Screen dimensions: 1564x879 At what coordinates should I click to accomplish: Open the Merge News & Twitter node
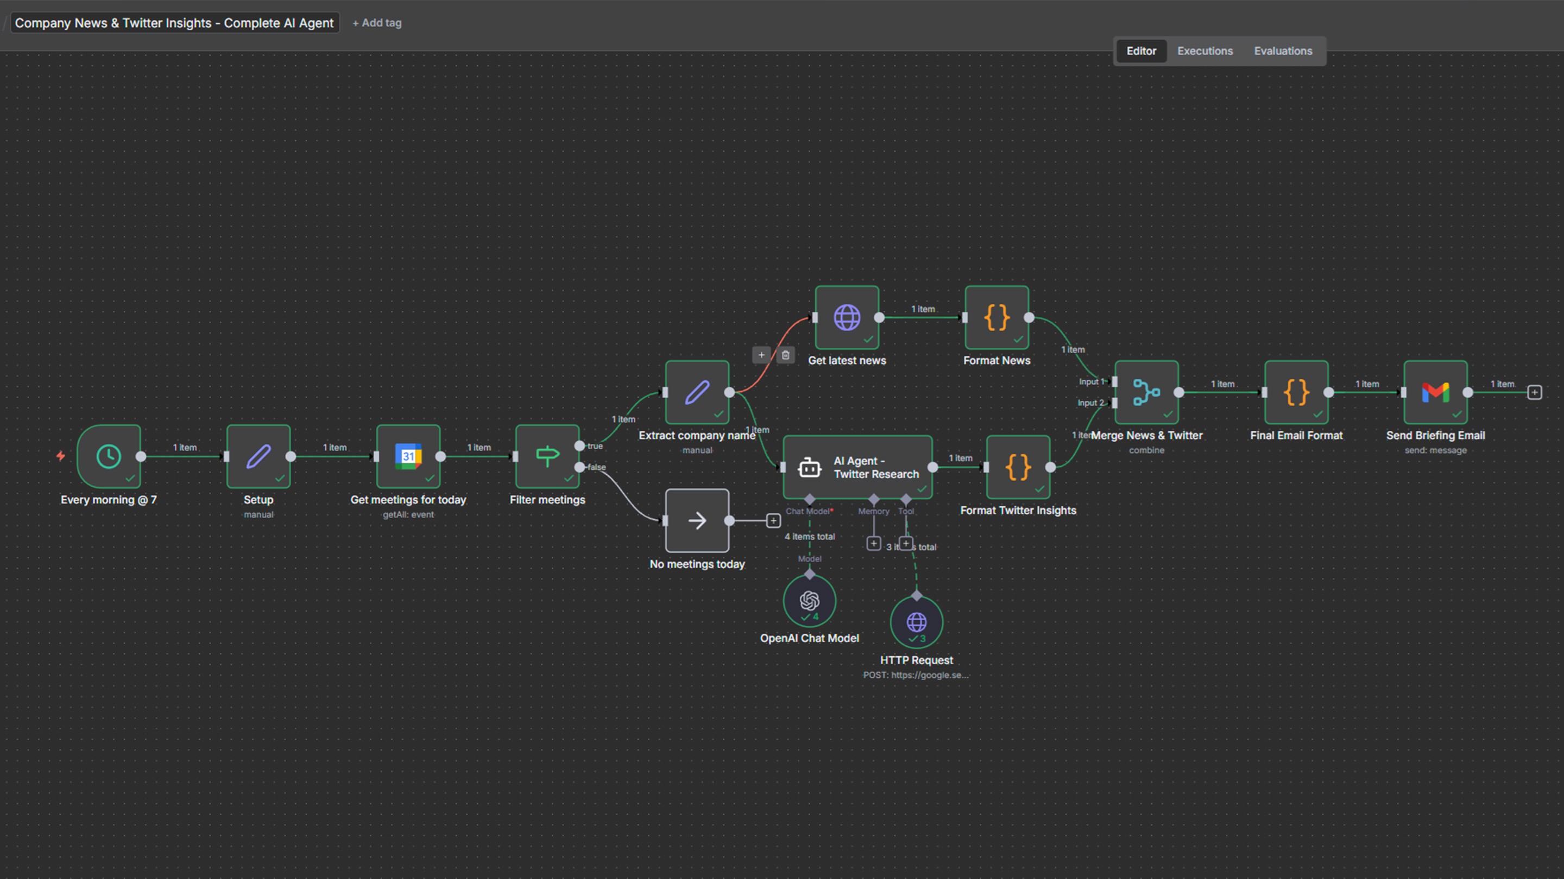(x=1146, y=392)
